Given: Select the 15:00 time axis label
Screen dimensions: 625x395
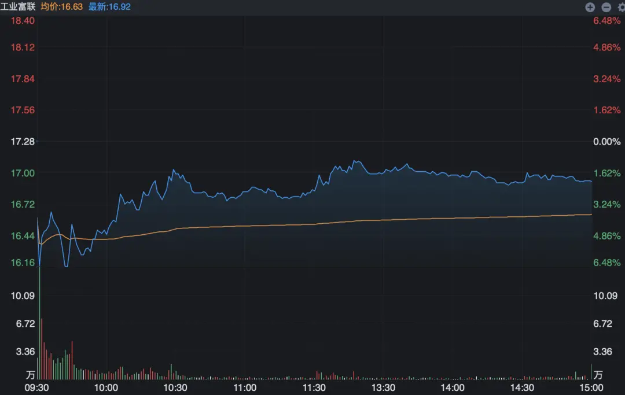Looking at the screenshot, I should click(x=591, y=387).
